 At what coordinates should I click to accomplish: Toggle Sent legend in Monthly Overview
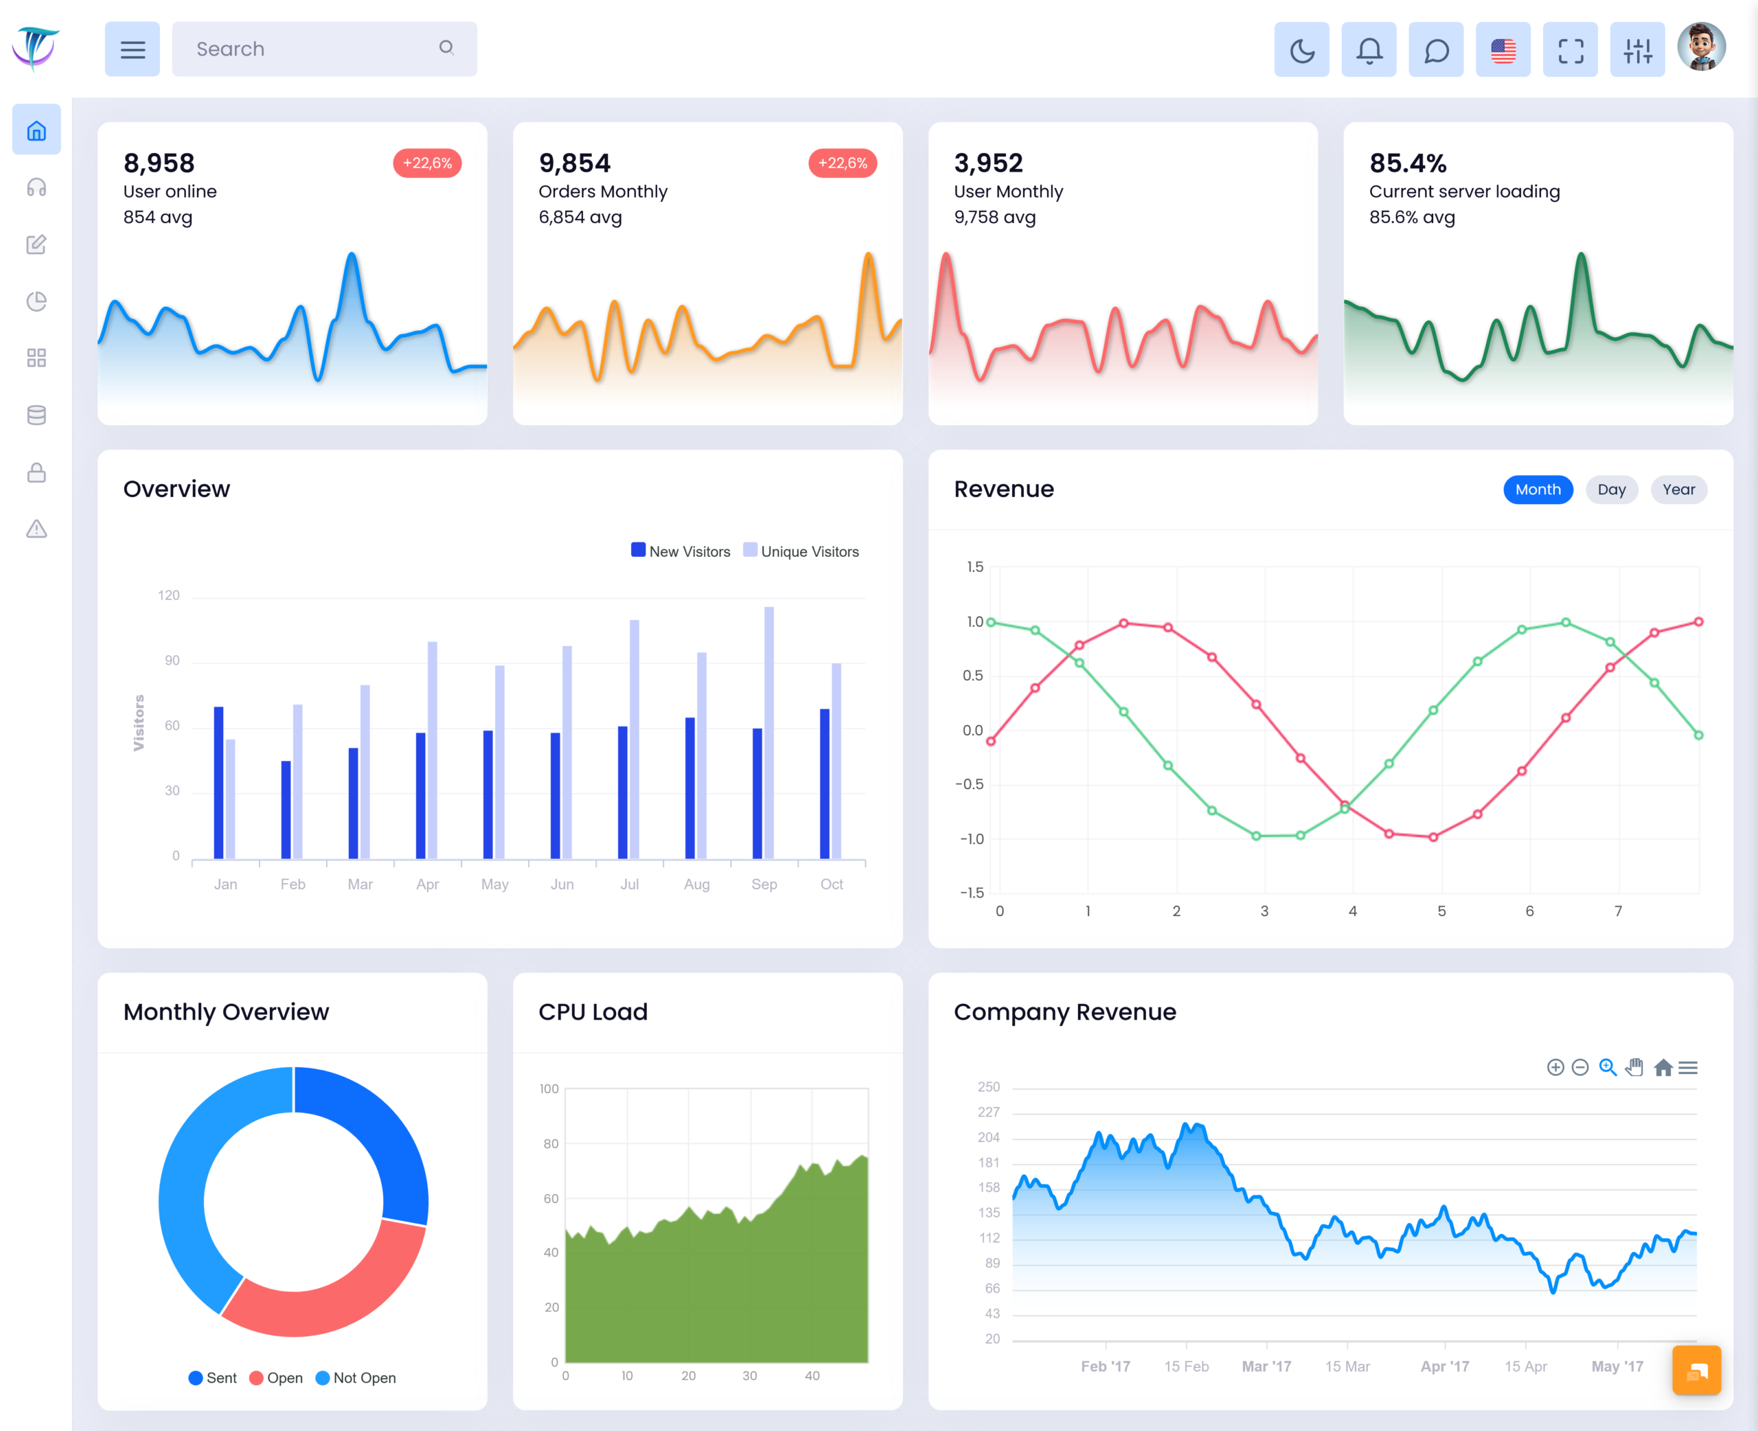tap(213, 1377)
